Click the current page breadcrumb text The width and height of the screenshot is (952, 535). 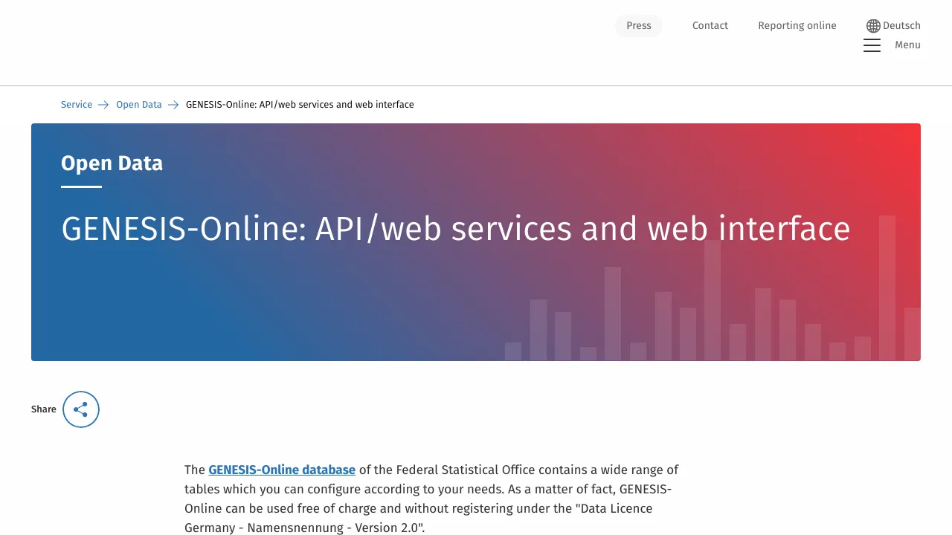pyautogui.click(x=300, y=105)
